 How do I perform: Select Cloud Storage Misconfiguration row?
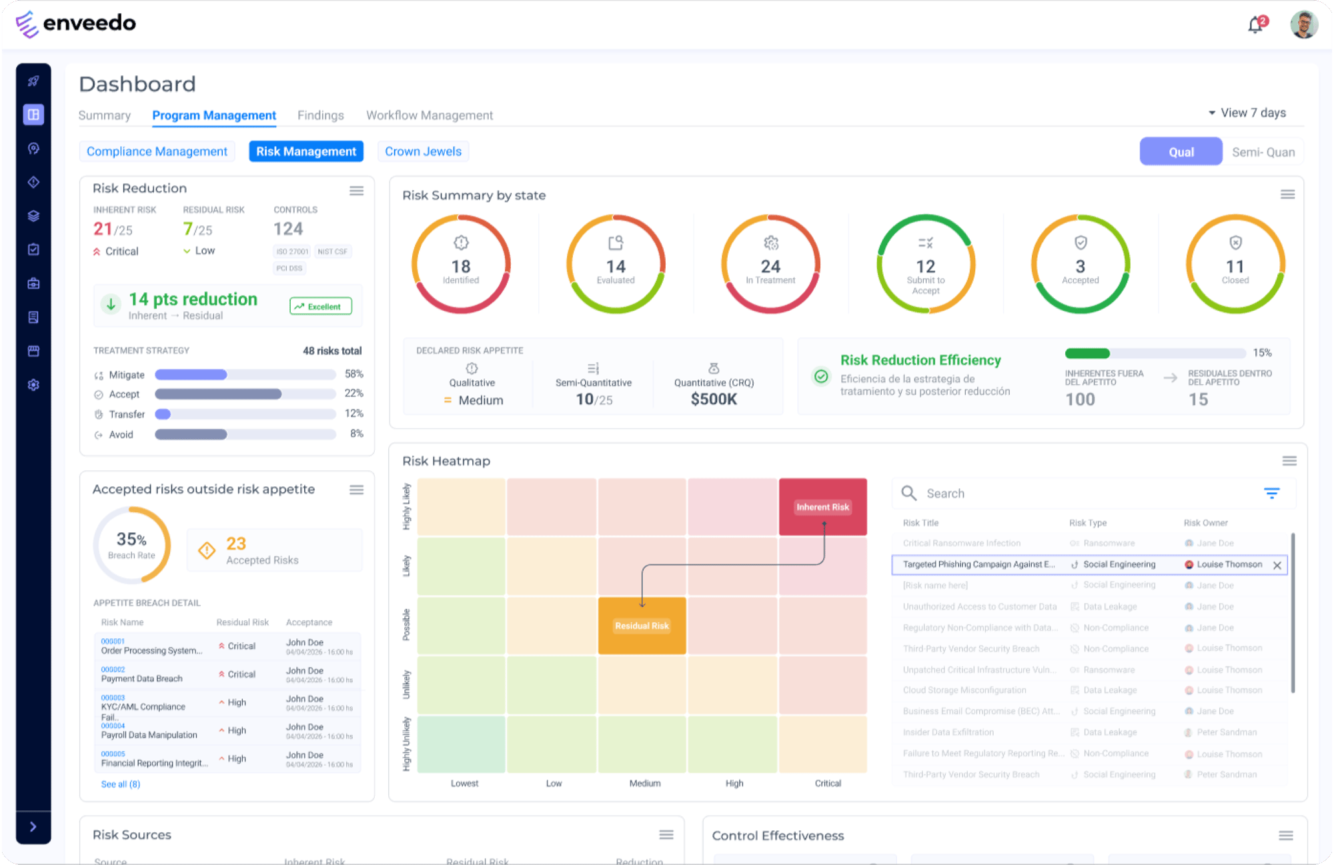coord(1089,690)
